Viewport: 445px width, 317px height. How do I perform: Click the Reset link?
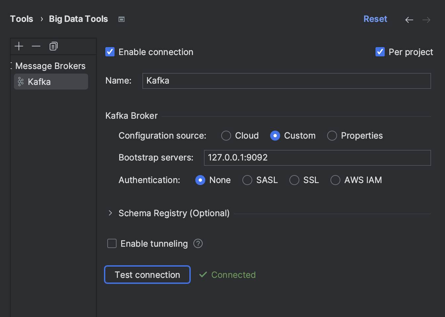(375, 19)
